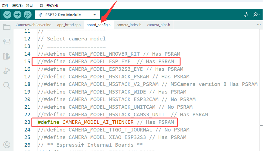The width and height of the screenshot is (264, 152).
Task: Switch to the camera_index.h tab
Action: (x=129, y=25)
